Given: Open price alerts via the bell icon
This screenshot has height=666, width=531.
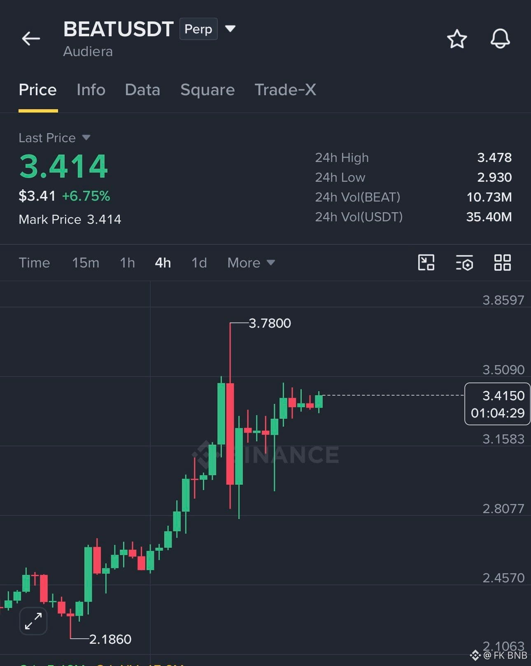Looking at the screenshot, I should click(500, 39).
